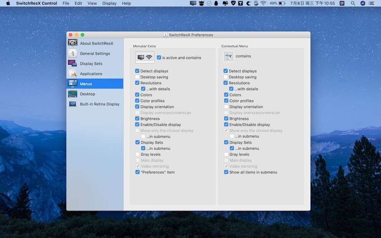Screen dimensions: 381x238
Task: Click the Desktop wallpaper icon in sidebar
Action: pyautogui.click(x=72, y=94)
